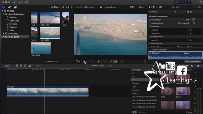The width and height of the screenshot is (203, 114).
Task: Toggle clip appearance in browser
Action: point(63,7)
